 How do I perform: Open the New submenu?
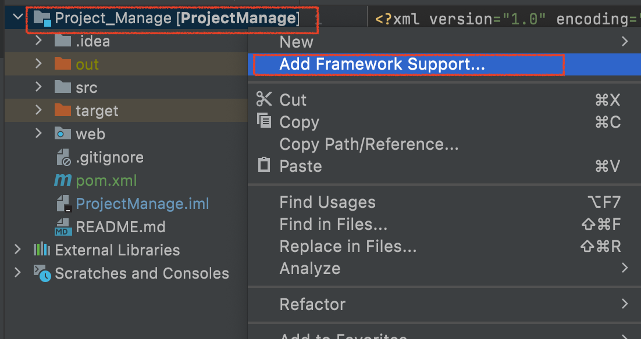point(296,42)
